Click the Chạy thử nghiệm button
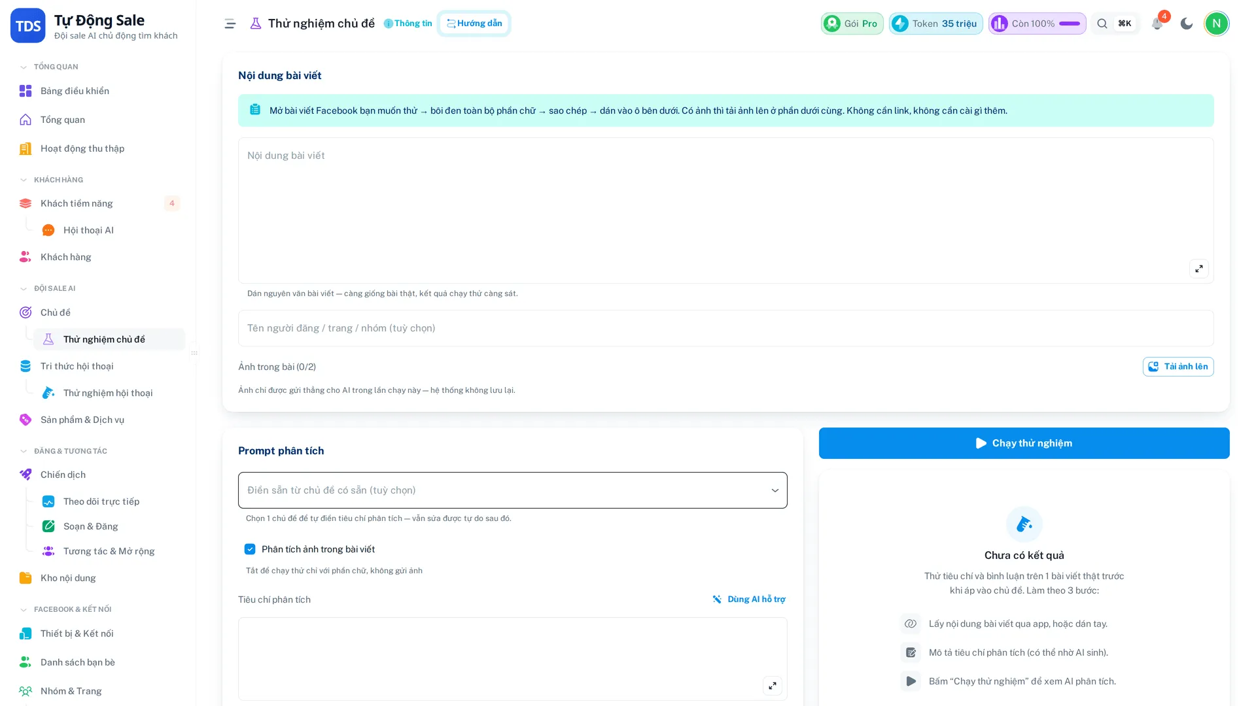This screenshot has width=1256, height=706. click(1024, 443)
